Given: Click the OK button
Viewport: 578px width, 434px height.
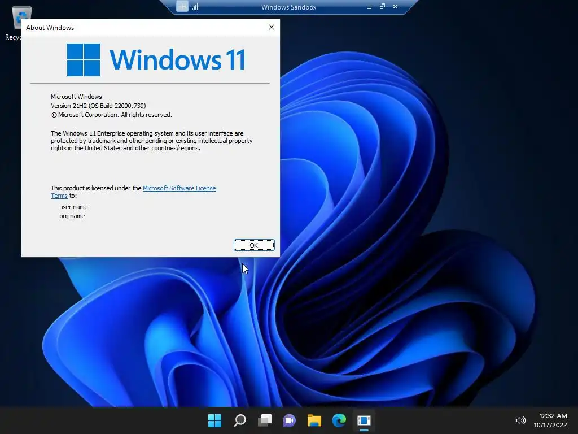Looking at the screenshot, I should pos(254,245).
